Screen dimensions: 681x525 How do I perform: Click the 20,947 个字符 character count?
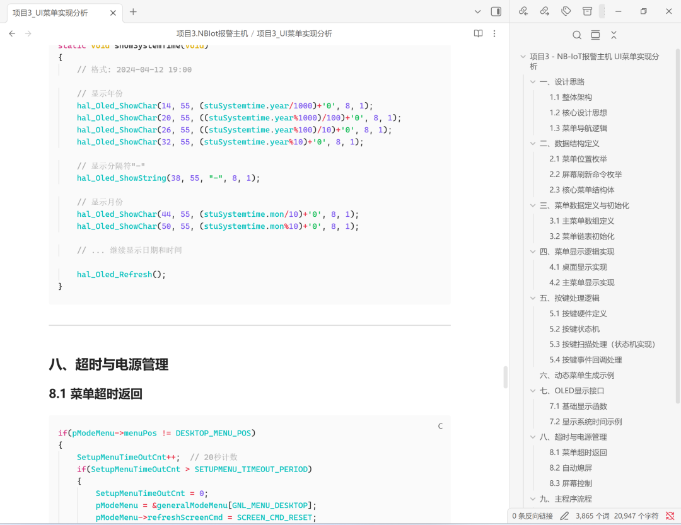[x=636, y=516]
